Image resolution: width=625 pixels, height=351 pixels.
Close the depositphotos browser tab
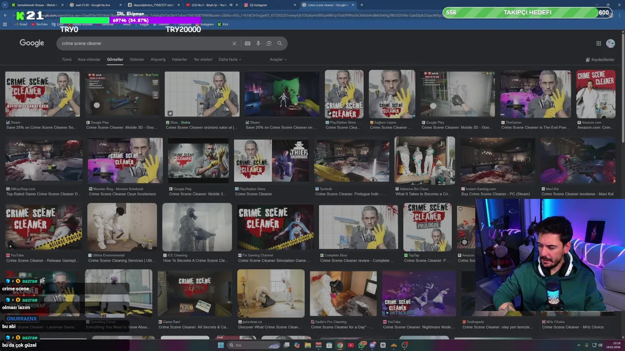point(179,5)
